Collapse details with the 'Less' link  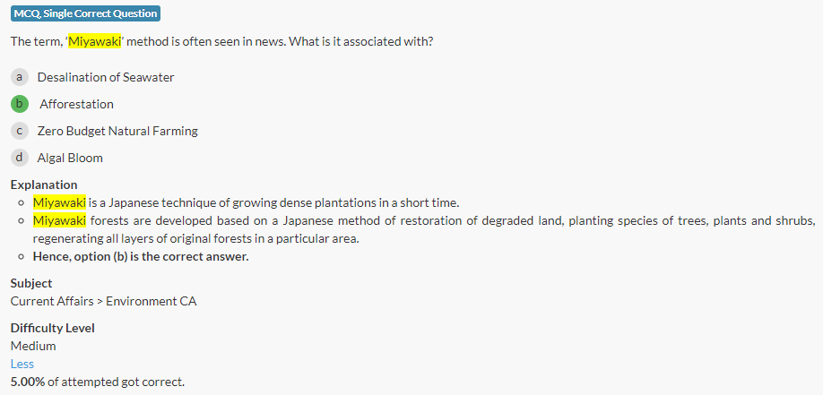coord(22,364)
